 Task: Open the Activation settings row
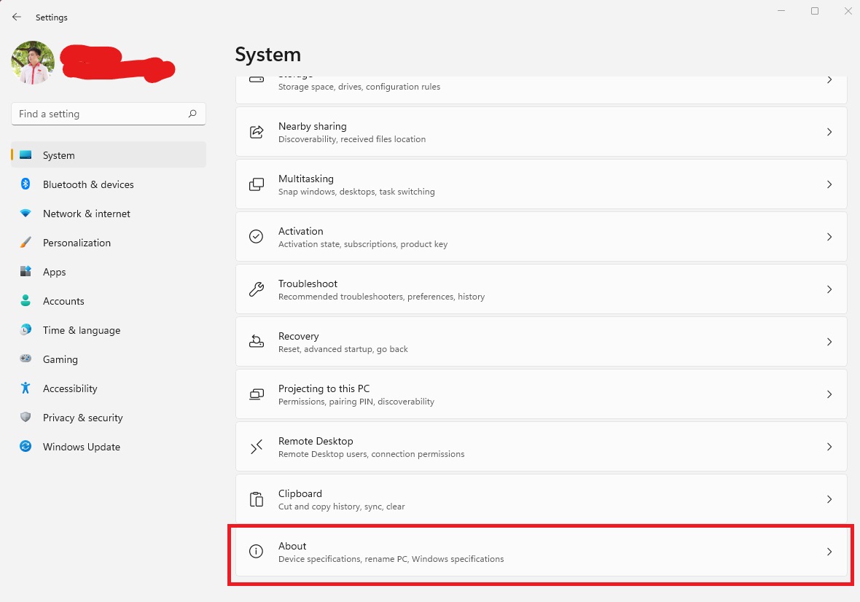[x=541, y=237]
